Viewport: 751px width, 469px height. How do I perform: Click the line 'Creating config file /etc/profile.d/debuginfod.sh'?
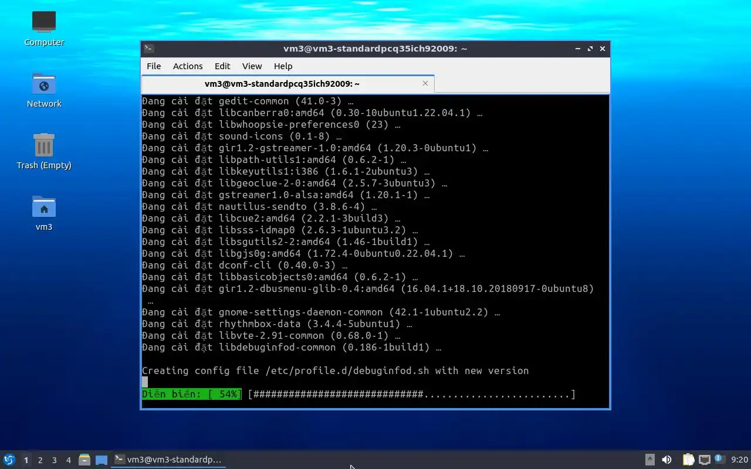tap(335, 371)
